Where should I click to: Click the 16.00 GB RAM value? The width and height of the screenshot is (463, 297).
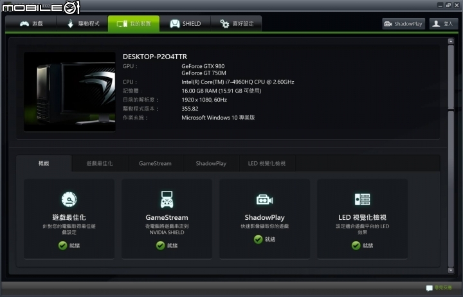(221, 91)
